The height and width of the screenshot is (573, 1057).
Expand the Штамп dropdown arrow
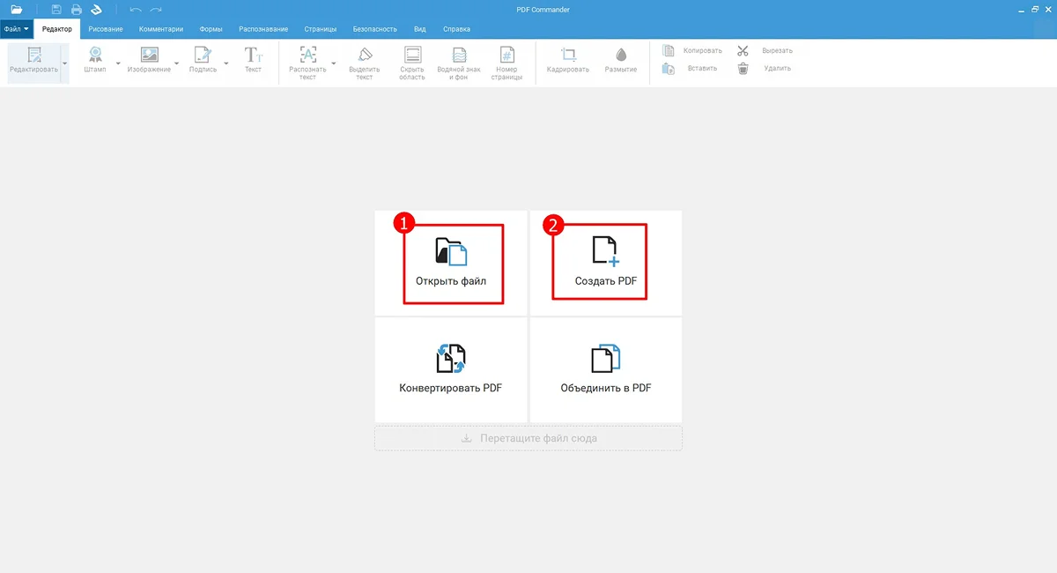(x=118, y=63)
